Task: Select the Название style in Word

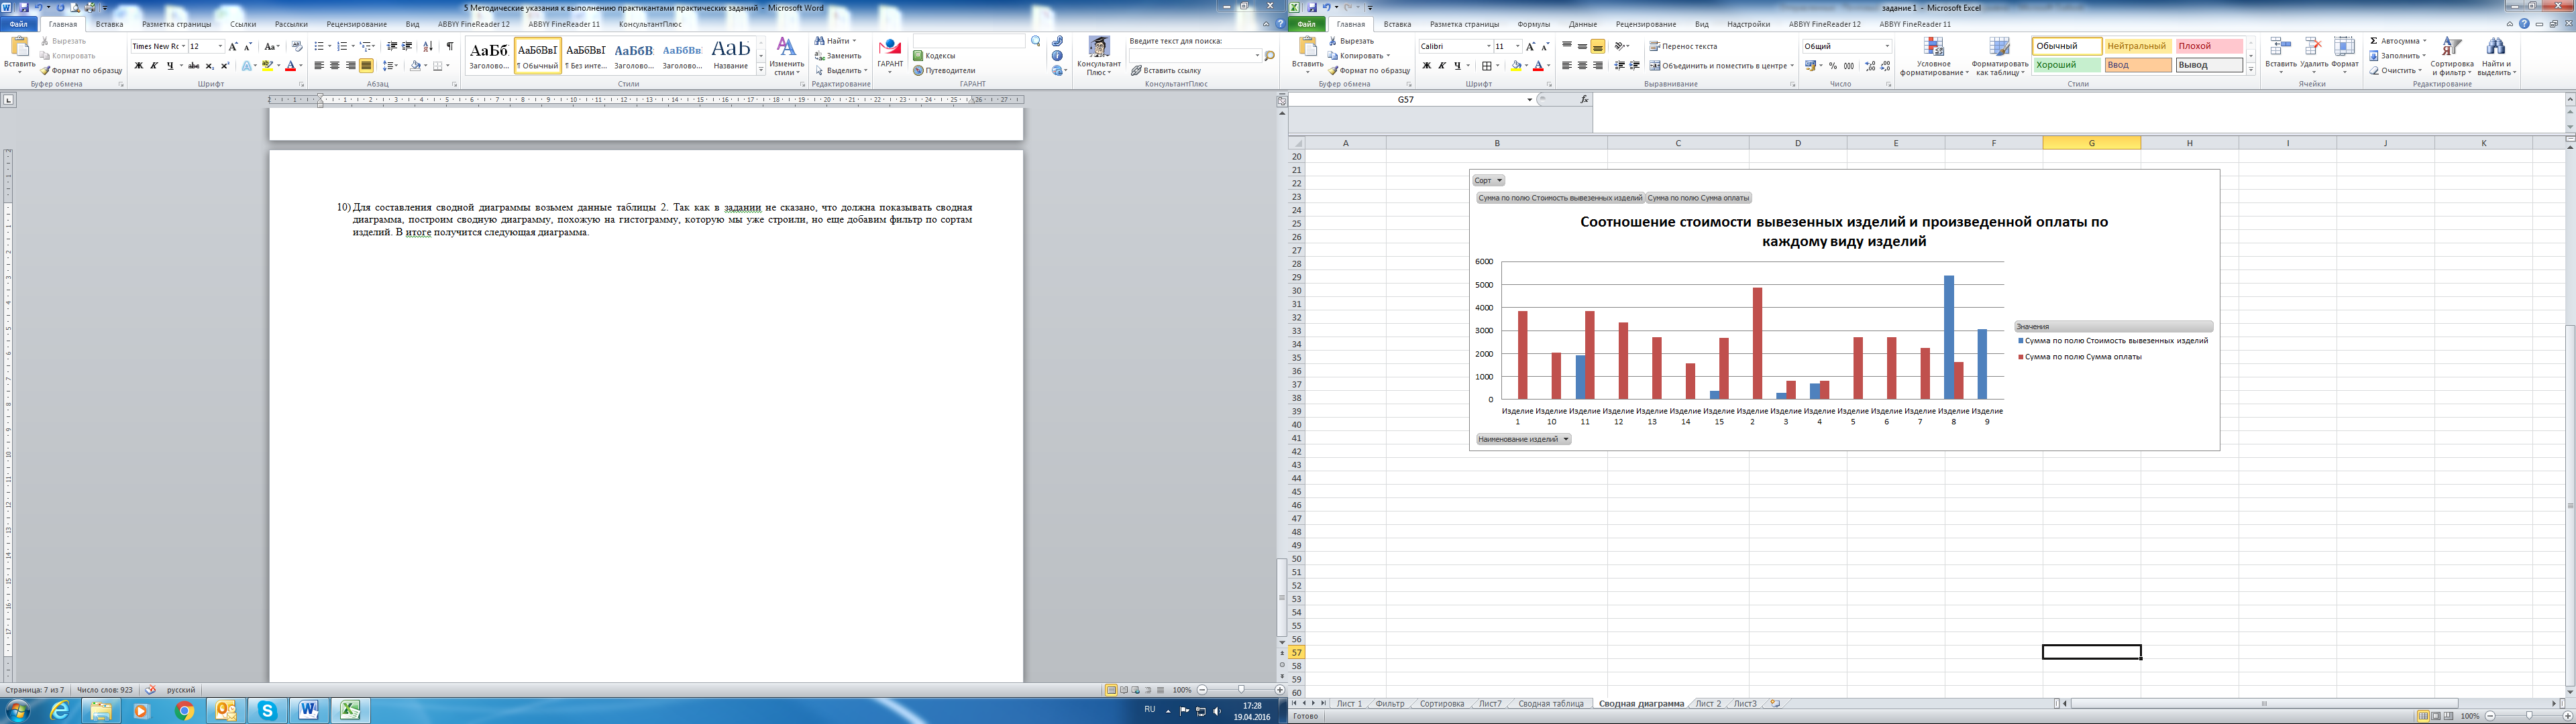Action: (x=731, y=56)
